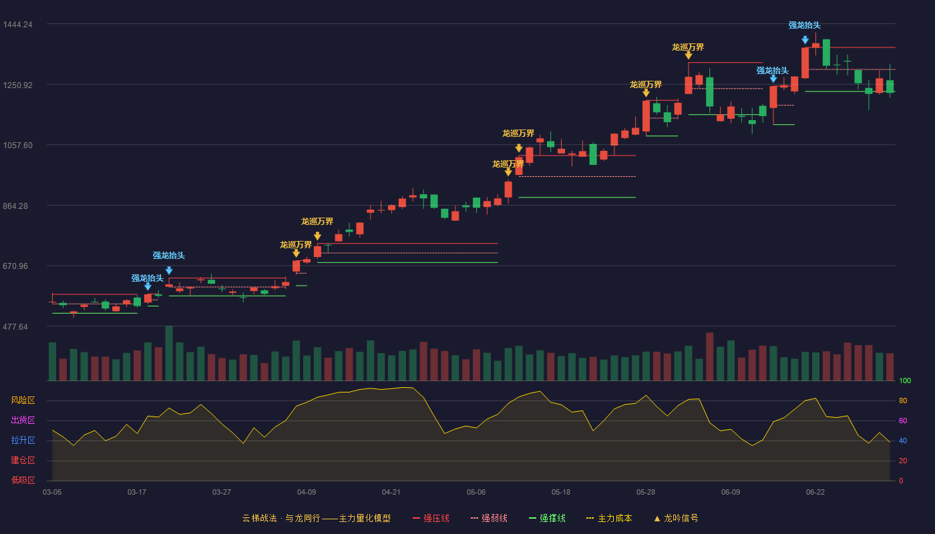The height and width of the screenshot is (534, 935).
Task: Toggle the 龙吟信号 legend item
Action: point(676,518)
